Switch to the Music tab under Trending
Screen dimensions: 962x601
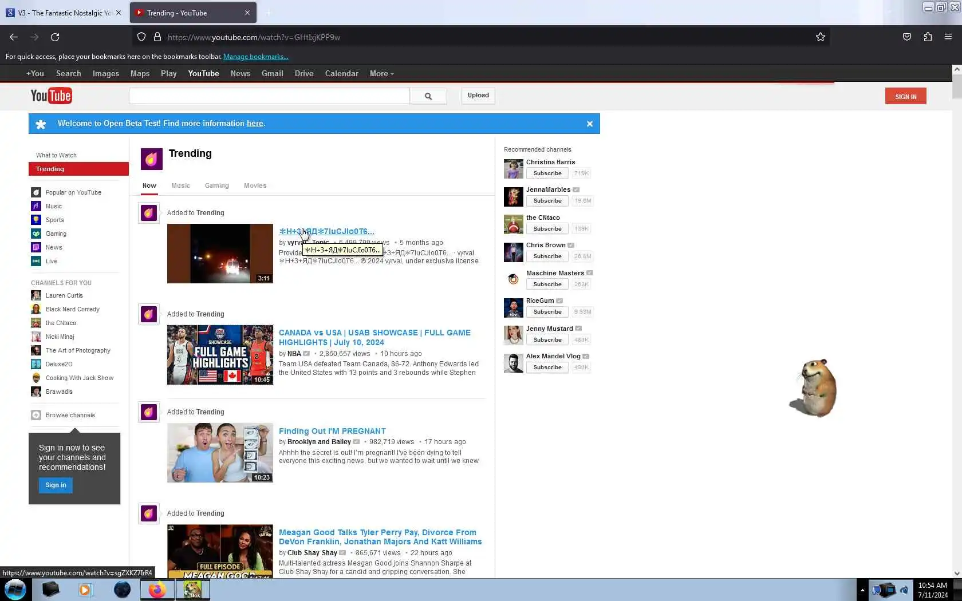[x=180, y=185]
